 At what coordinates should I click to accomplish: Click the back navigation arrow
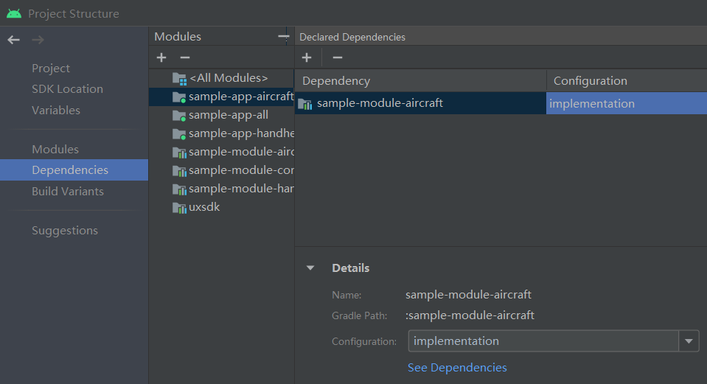click(14, 40)
